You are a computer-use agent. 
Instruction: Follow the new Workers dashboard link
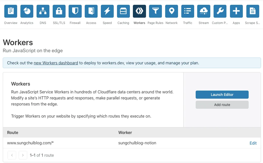point(56,63)
